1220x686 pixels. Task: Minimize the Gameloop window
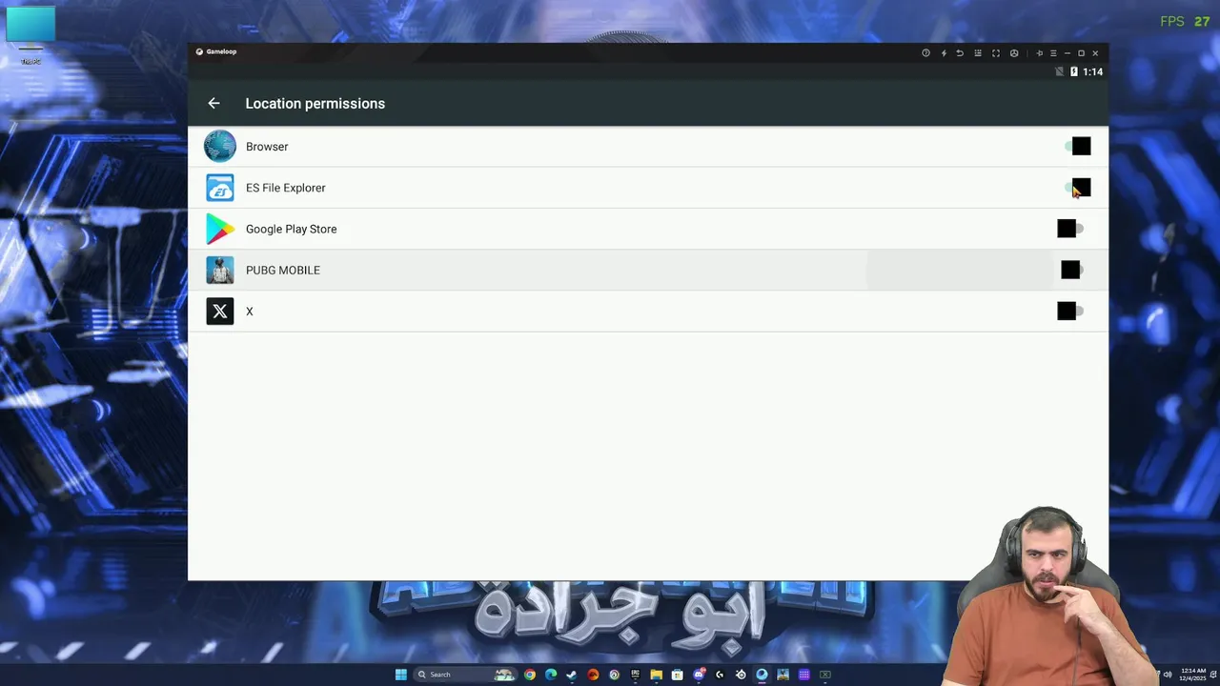pyautogui.click(x=1067, y=53)
